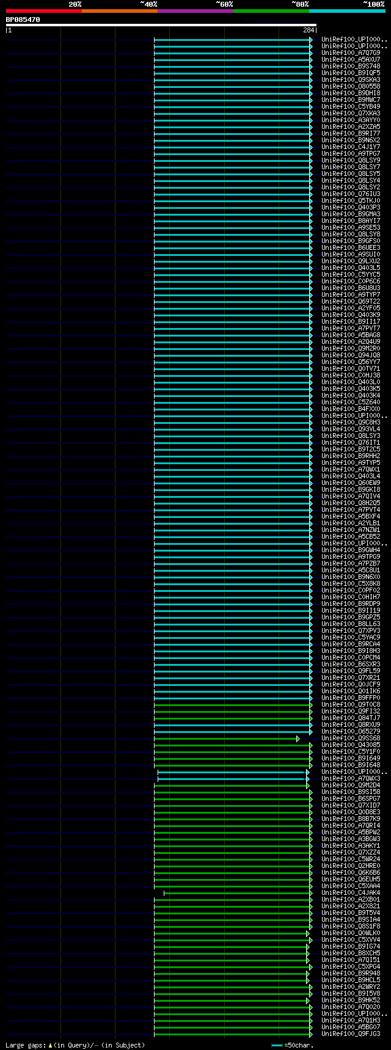The width and height of the screenshot is (391, 1050).
Task: Select the UniRef100_B9SI58 label
Action: (351, 792)
